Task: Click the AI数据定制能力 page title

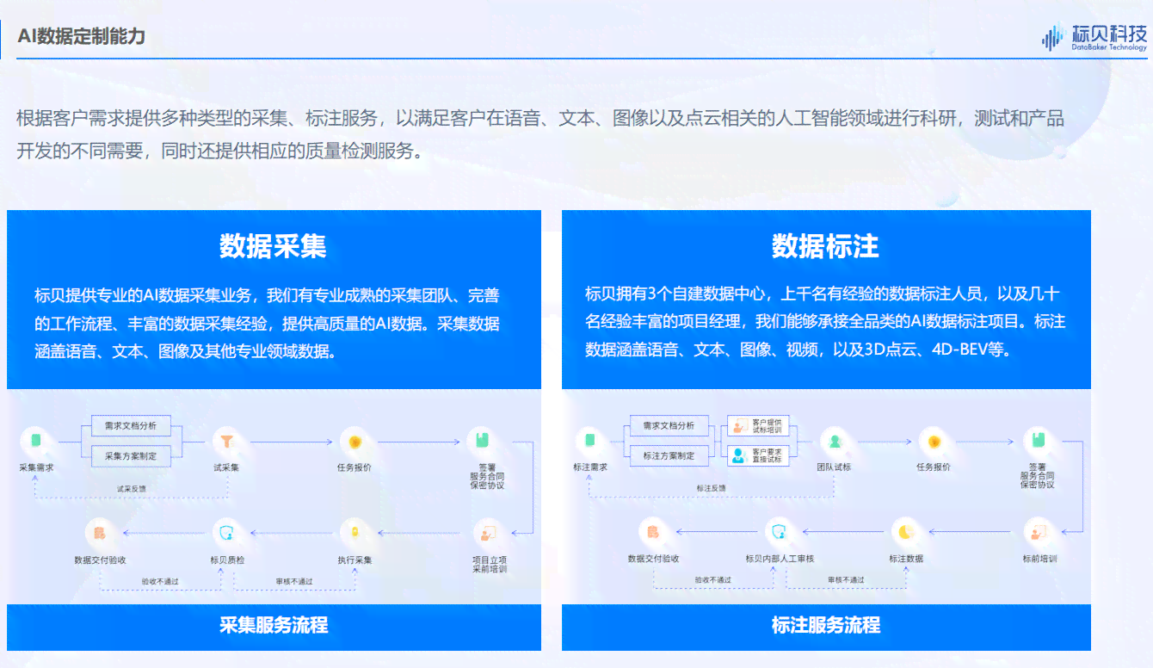Action: 81,36
